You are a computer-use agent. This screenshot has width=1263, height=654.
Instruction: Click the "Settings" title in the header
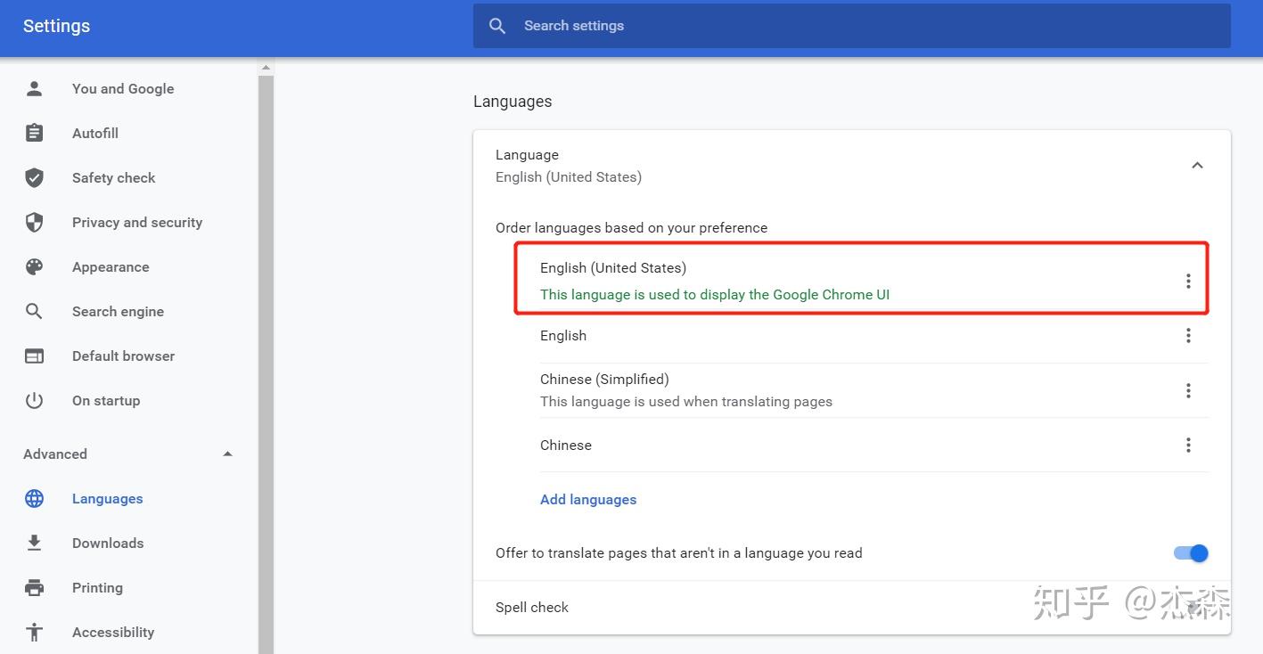(56, 26)
